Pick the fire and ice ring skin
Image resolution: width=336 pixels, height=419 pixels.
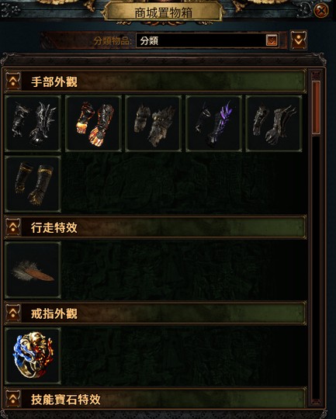coord(33,356)
